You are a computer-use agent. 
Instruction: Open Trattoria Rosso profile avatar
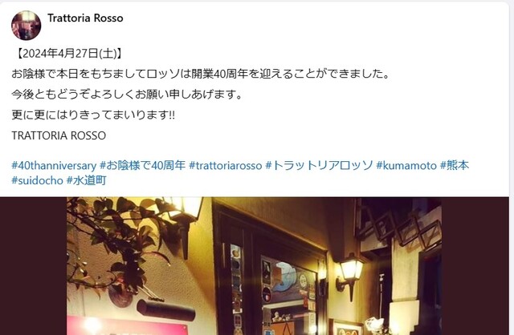27,25
